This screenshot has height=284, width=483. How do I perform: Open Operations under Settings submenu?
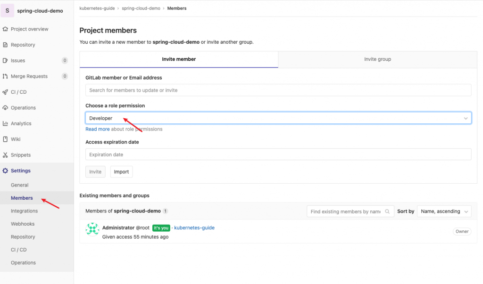click(24, 262)
